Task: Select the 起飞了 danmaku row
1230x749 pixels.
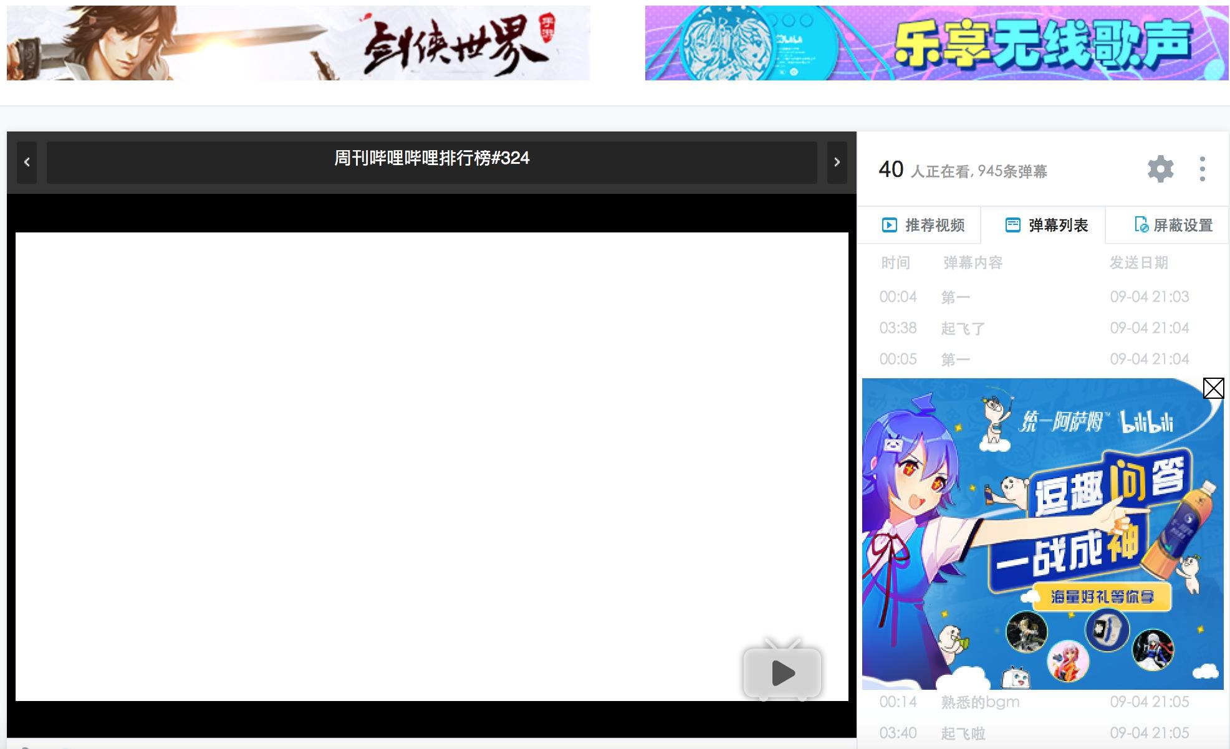Action: pyautogui.click(x=963, y=328)
